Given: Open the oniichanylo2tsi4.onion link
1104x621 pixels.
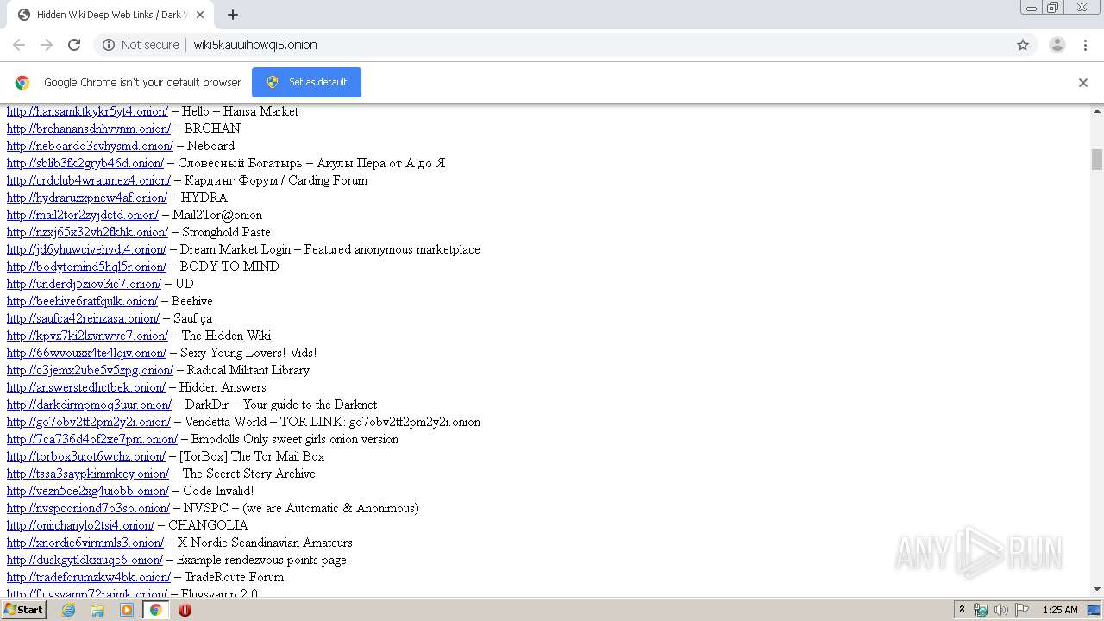Looking at the screenshot, I should pyautogui.click(x=80, y=525).
